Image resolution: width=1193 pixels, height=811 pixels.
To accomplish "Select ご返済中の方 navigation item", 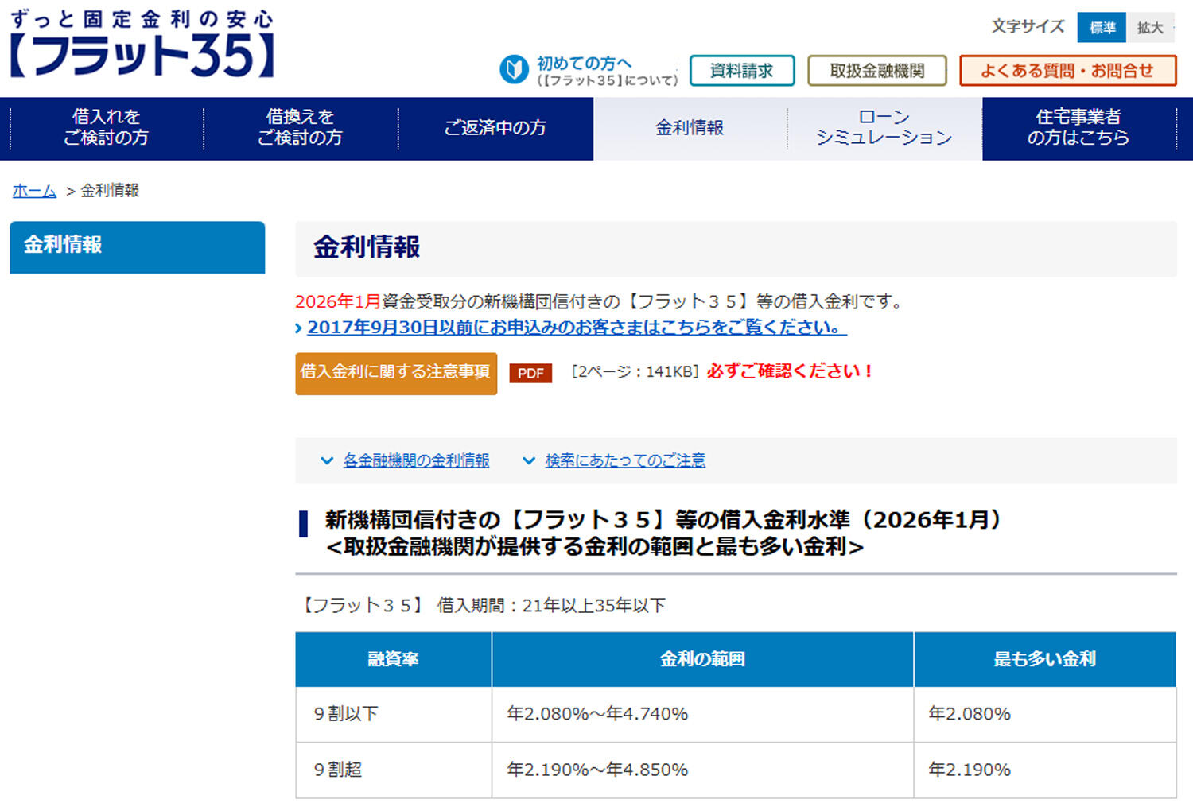I will (495, 128).
